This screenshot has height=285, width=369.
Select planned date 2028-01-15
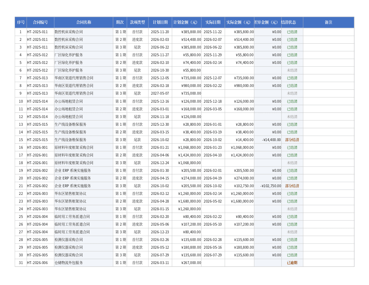tap(160, 209)
